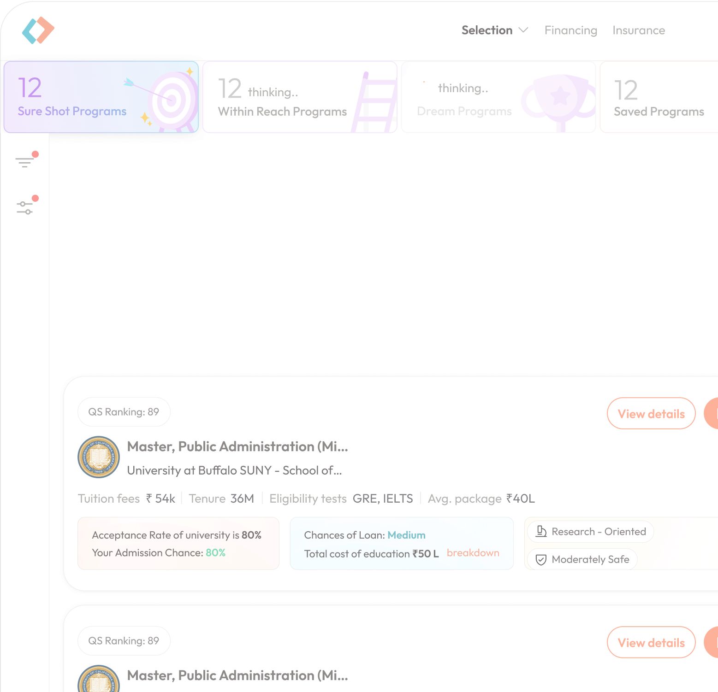Select the Sure Shot Programs tab

pyautogui.click(x=101, y=97)
